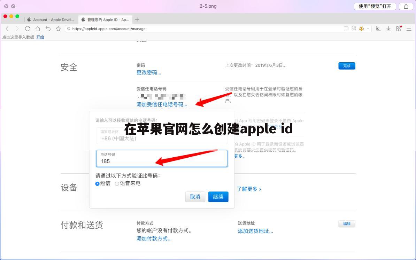Click the dropdown arrow next to the bee icon
The image size is (416, 260).
click(368, 29)
